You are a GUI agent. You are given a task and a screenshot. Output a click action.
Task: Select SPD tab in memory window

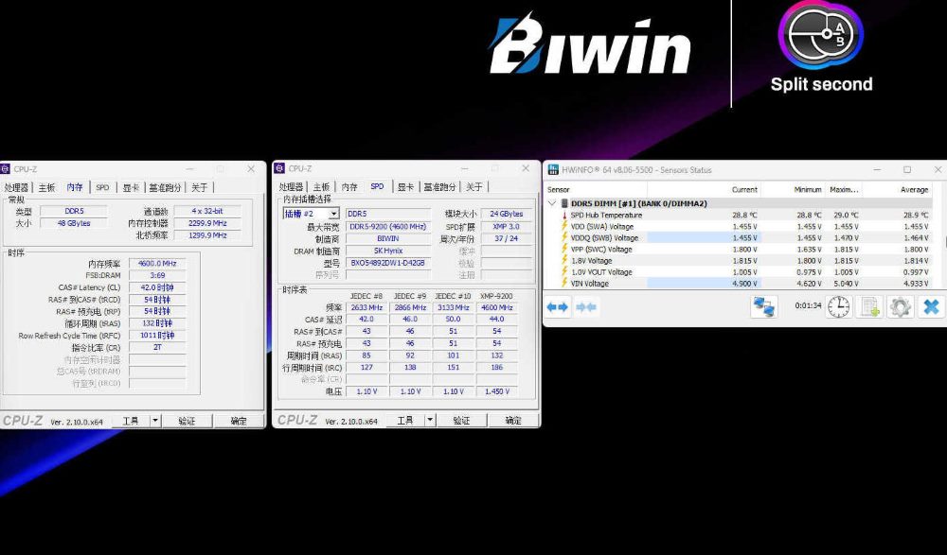[102, 187]
